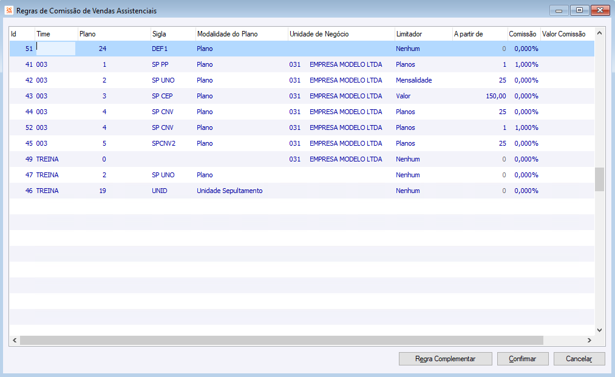Select the row with Id 49 TREINA
The width and height of the screenshot is (615, 377).
click(x=302, y=159)
